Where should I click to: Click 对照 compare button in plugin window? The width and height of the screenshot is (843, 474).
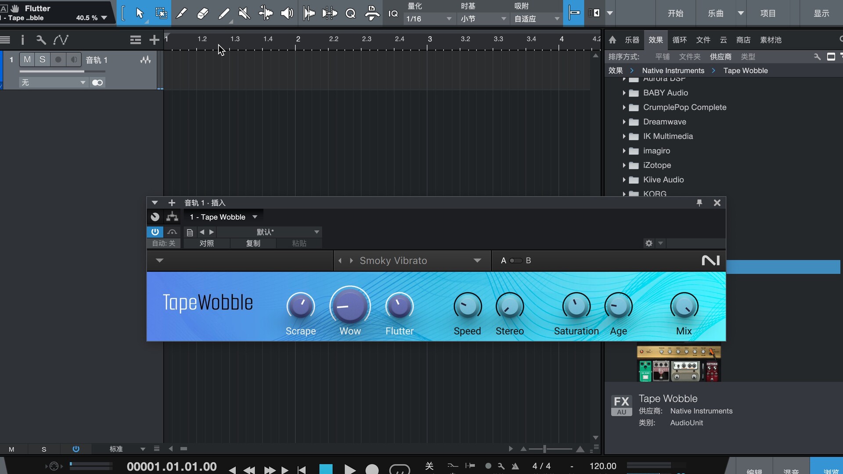pyautogui.click(x=206, y=243)
